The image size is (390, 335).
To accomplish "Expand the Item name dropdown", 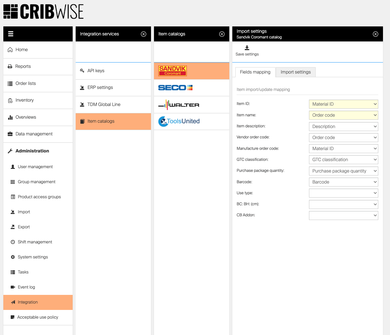I will tap(343, 115).
